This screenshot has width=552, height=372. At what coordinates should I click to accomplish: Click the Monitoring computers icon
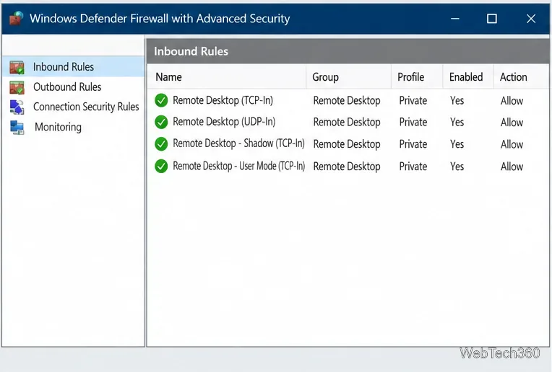click(x=17, y=128)
